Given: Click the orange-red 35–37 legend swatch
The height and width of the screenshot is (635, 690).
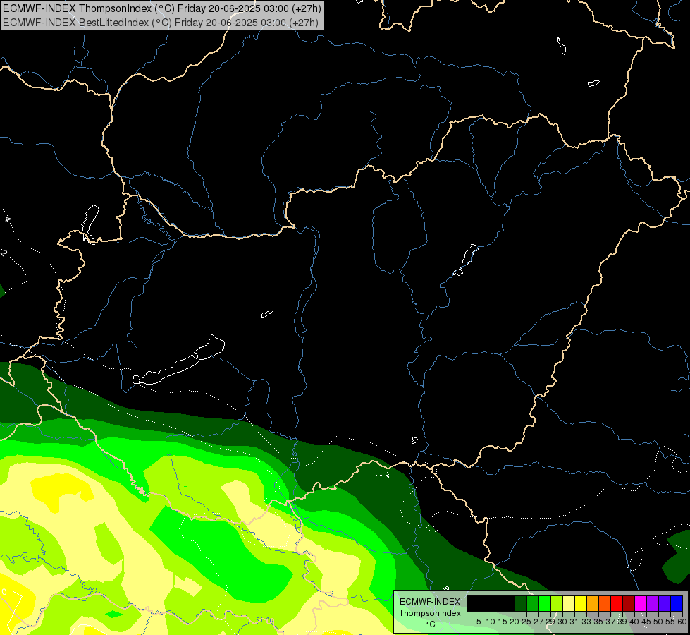Looking at the screenshot, I should click(x=605, y=603).
